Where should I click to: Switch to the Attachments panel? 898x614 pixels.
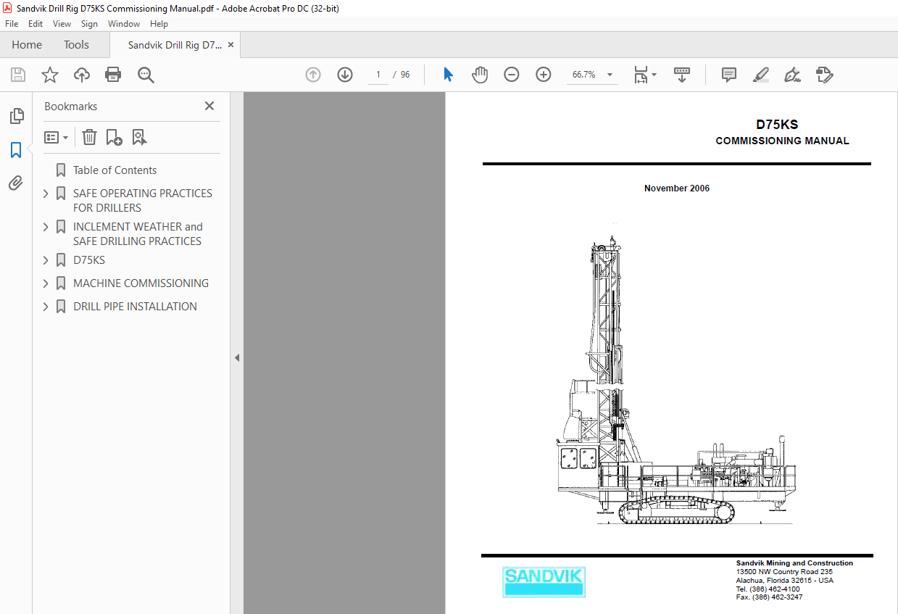[x=16, y=183]
